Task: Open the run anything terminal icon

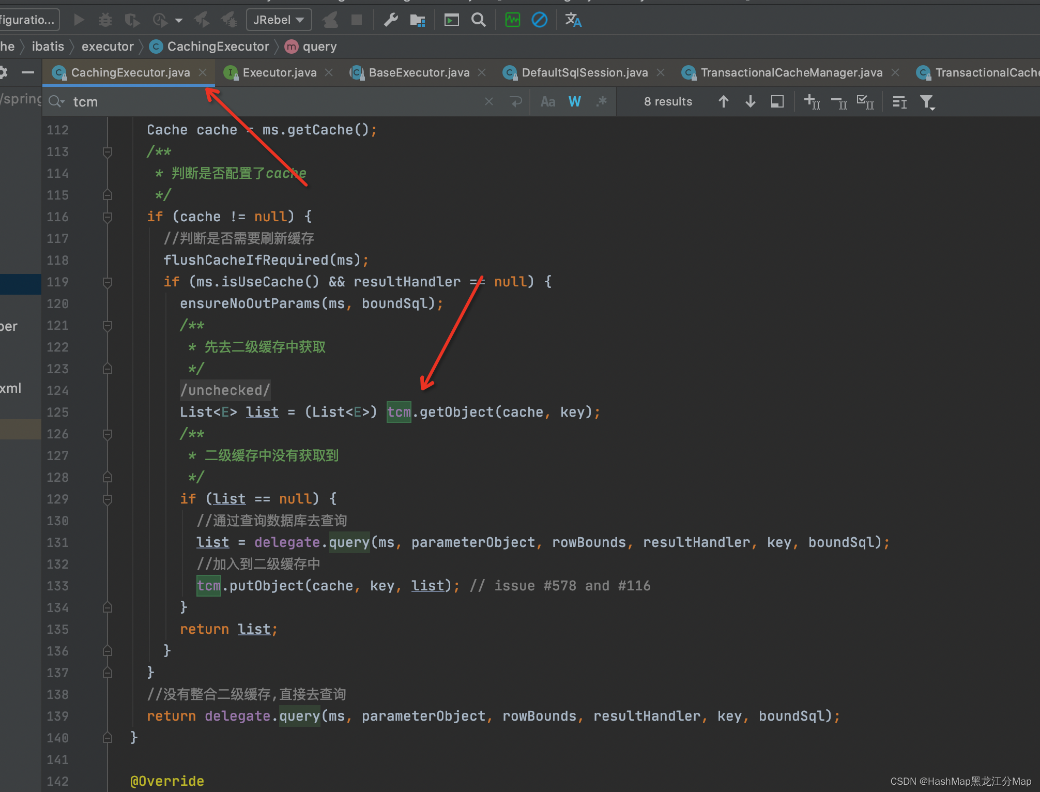Action: point(452,20)
